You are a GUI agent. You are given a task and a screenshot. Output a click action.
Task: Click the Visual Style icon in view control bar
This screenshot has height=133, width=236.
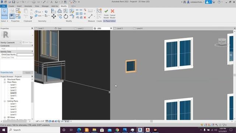pos(50,121)
